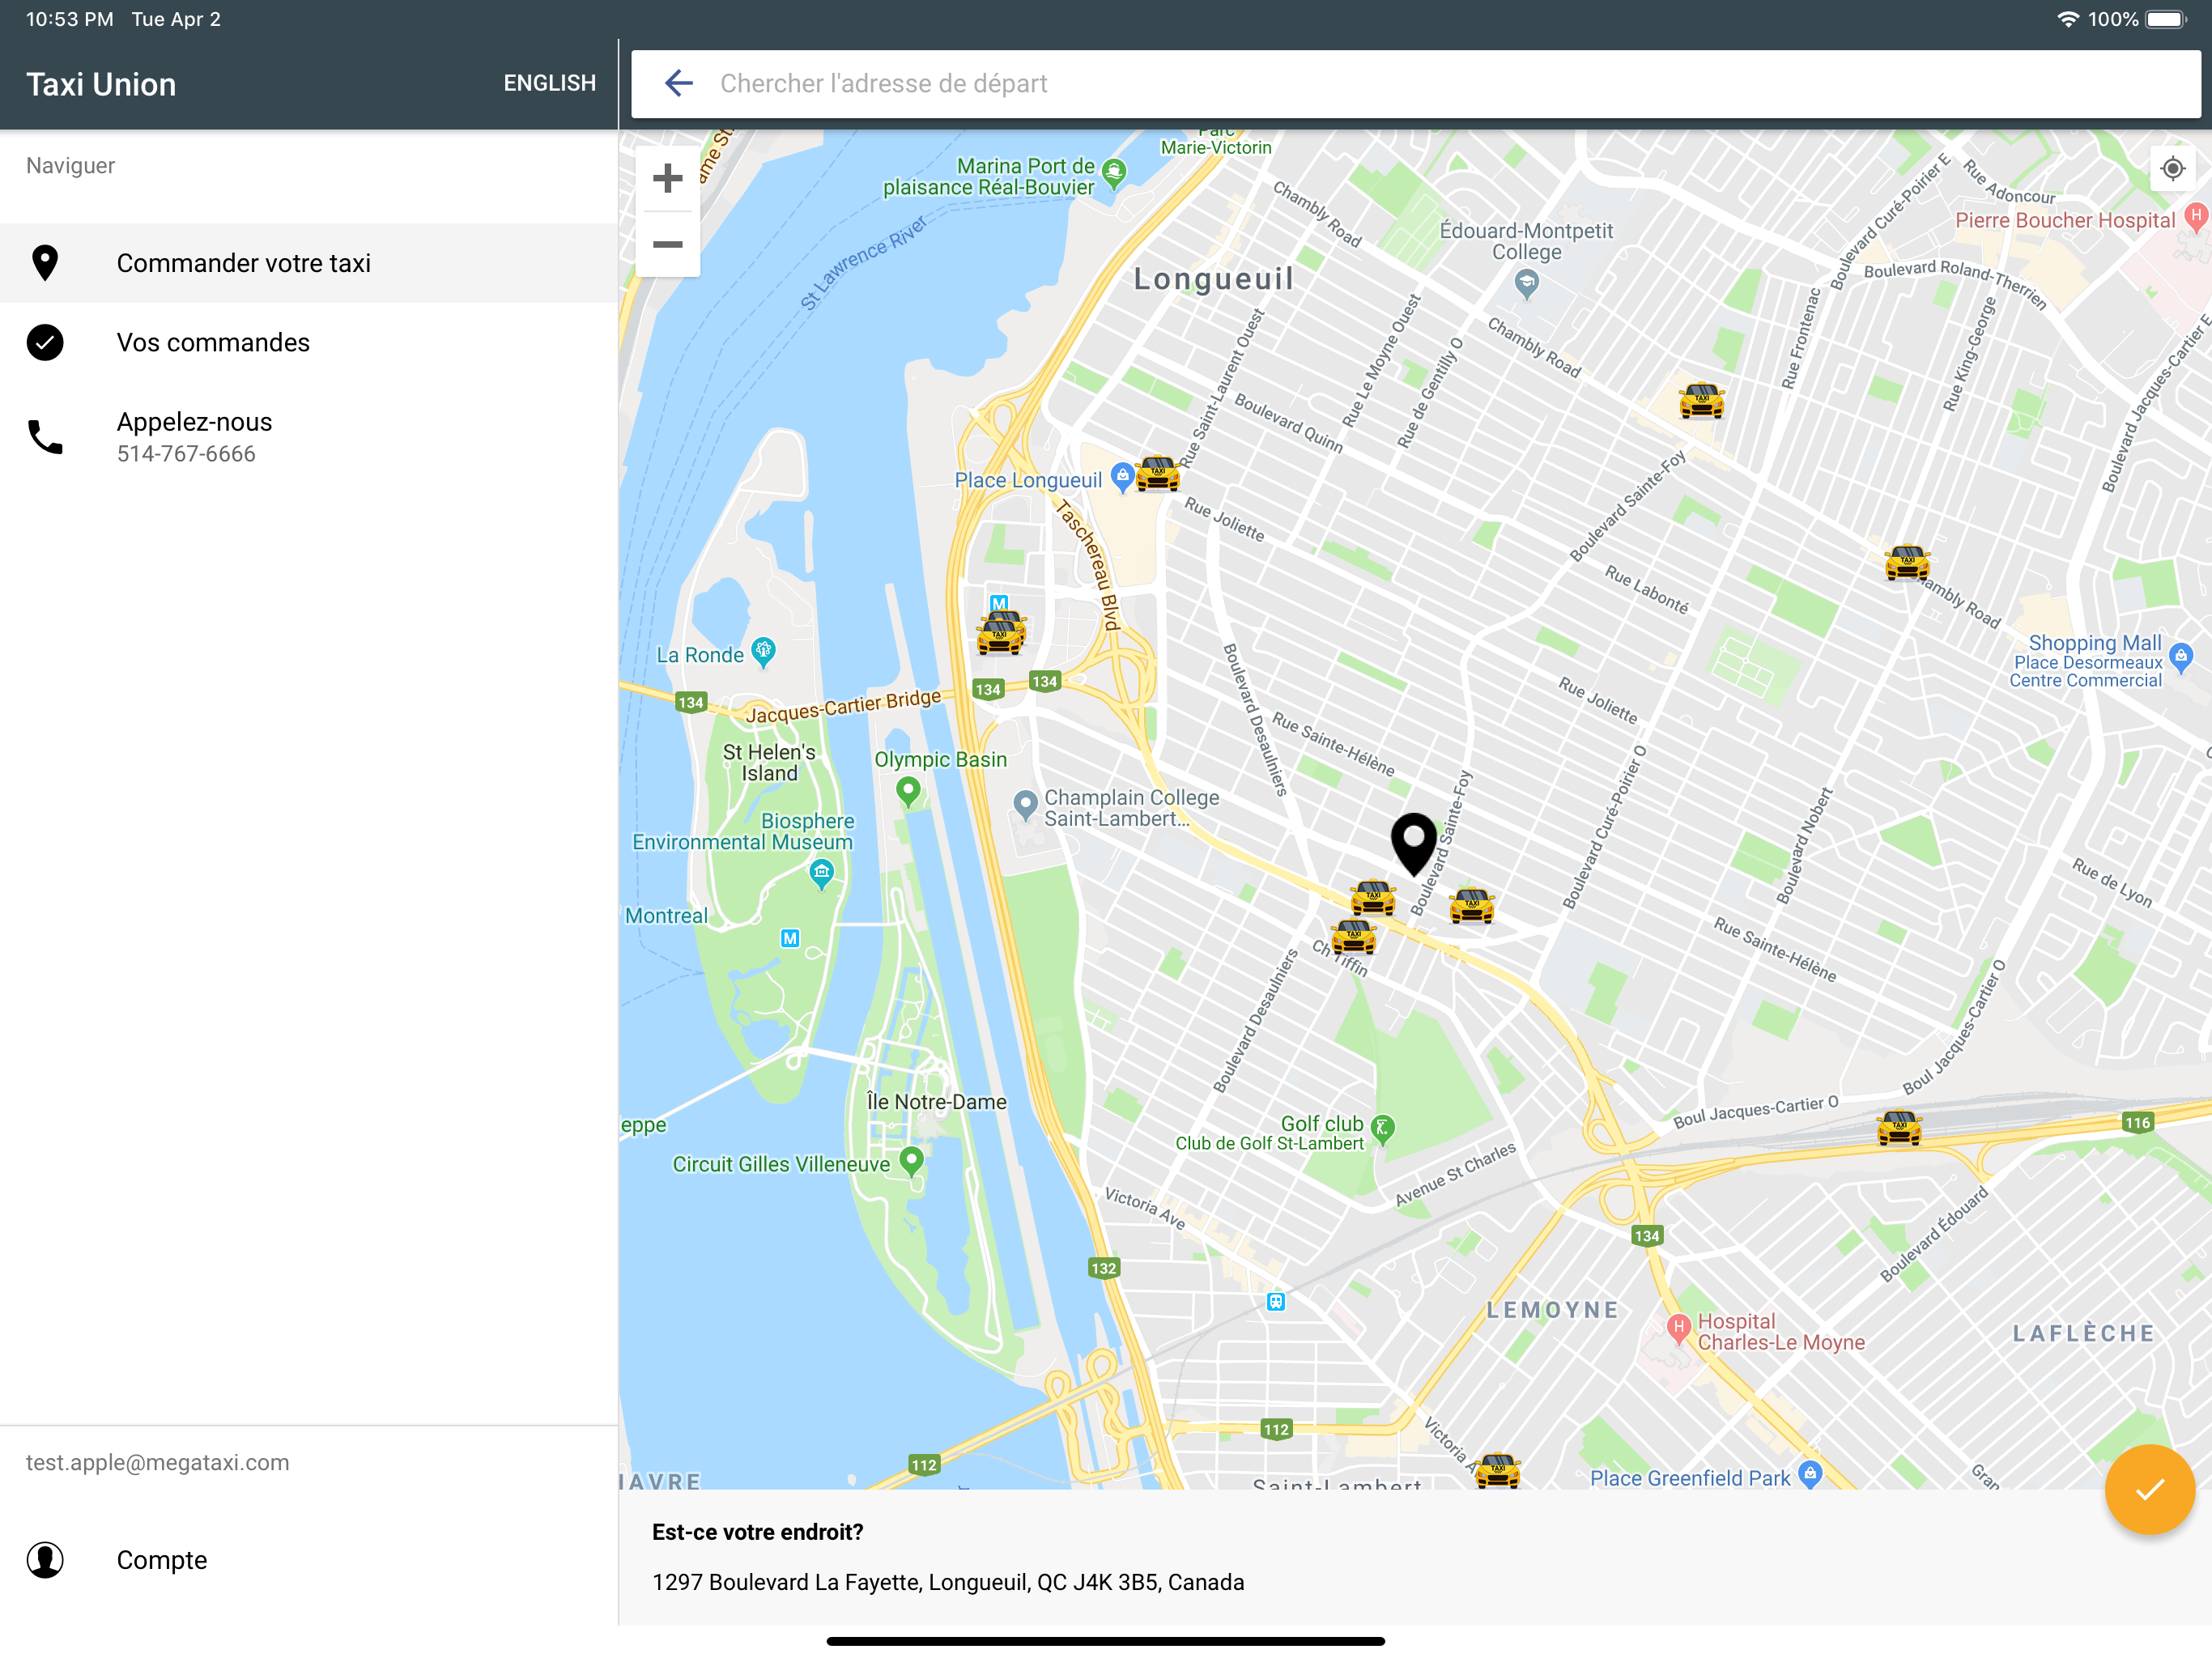Tap the Olympic Basin green marker
This screenshot has height=1658, width=2212.
[x=908, y=791]
